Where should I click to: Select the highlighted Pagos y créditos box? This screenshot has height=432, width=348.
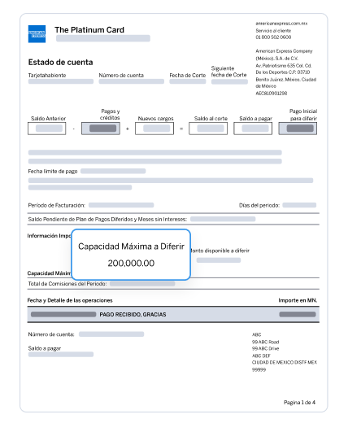click(x=101, y=129)
